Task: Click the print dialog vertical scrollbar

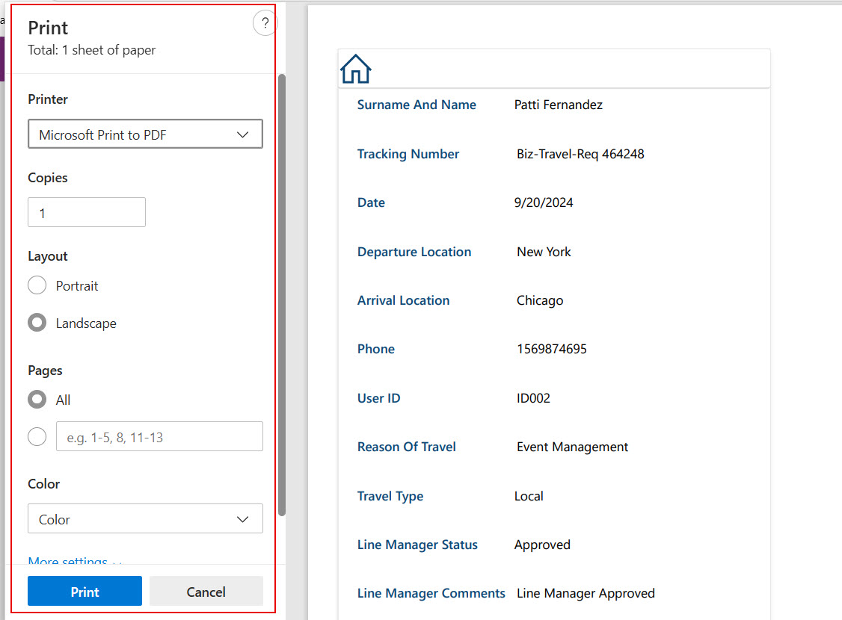Action: (x=282, y=295)
